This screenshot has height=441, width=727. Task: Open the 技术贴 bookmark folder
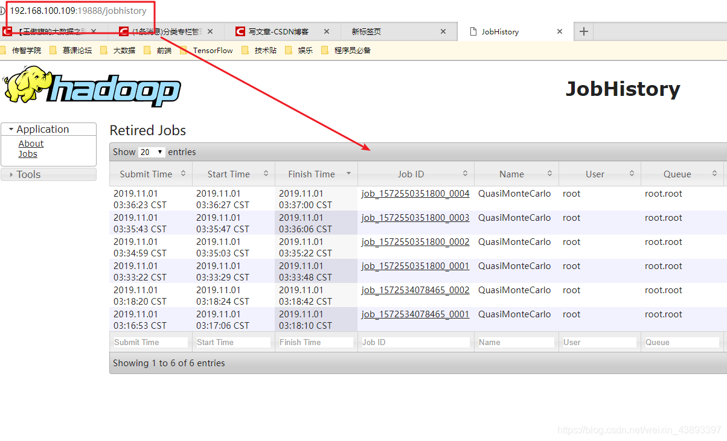(x=259, y=51)
